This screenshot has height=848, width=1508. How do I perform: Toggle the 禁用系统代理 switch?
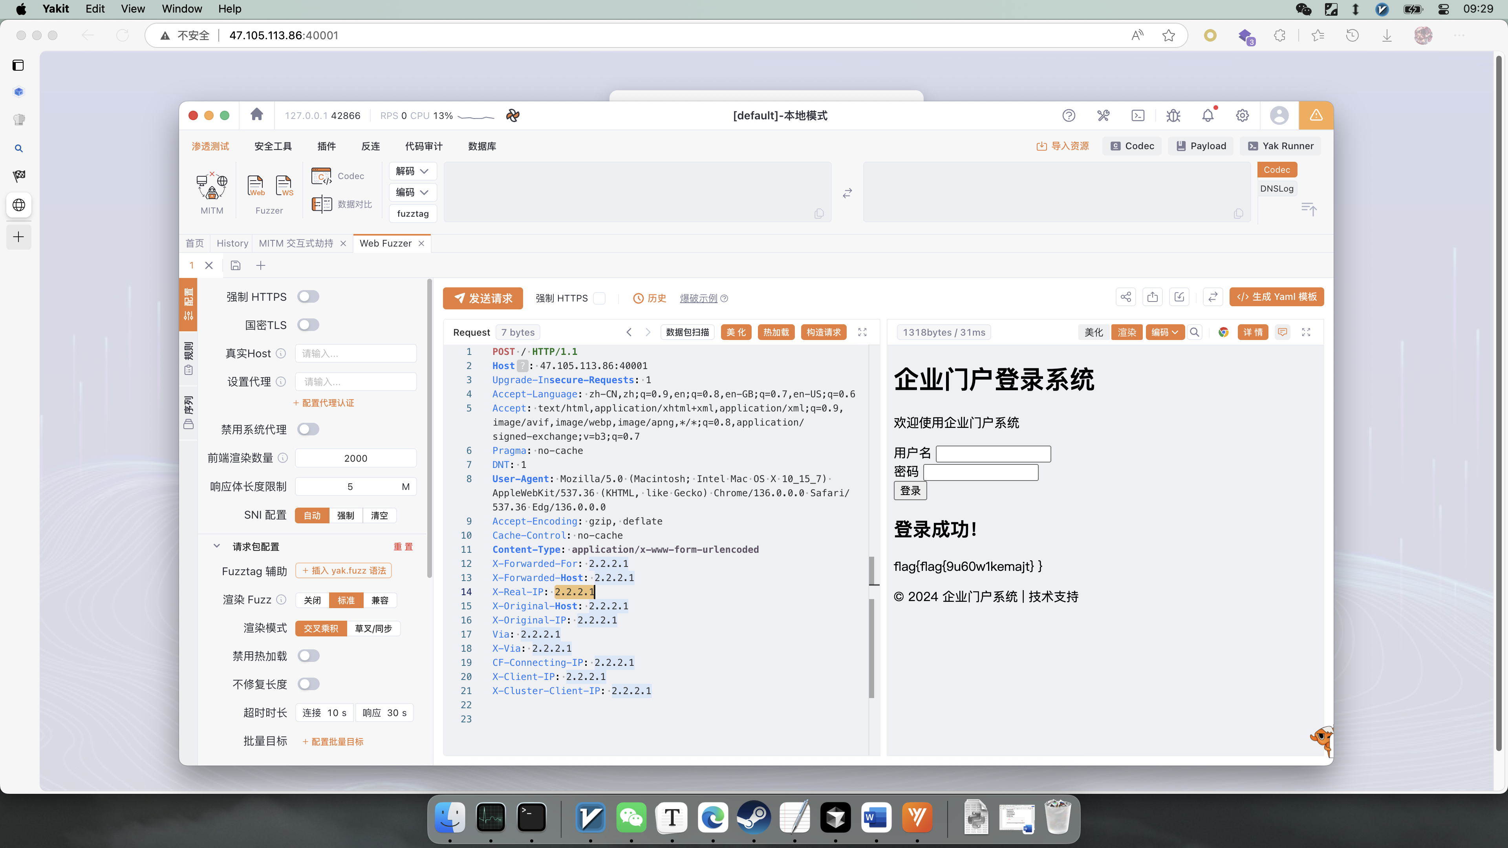[x=308, y=429]
